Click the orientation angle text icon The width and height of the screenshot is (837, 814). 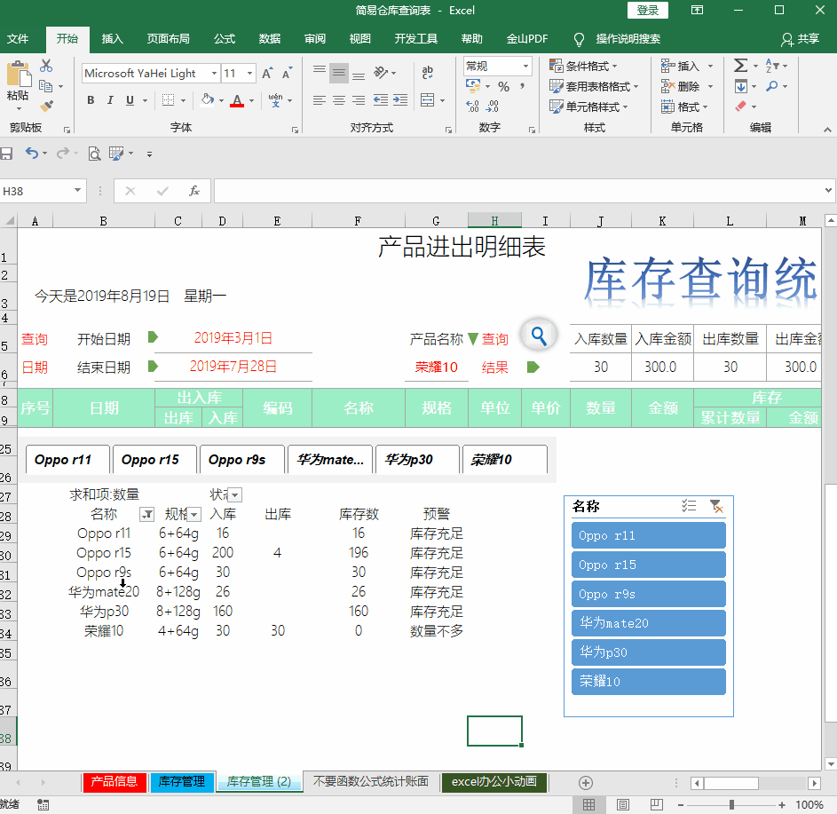coord(381,73)
